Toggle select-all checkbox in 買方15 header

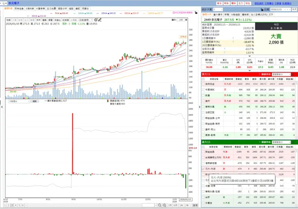(x=203, y=79)
